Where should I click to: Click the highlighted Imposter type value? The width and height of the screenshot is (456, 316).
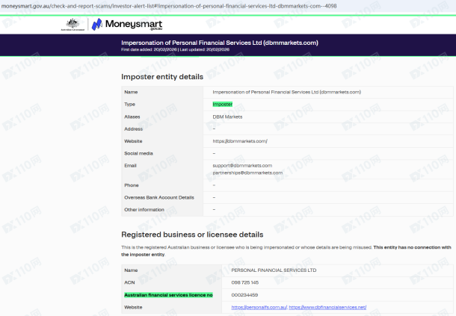pyautogui.click(x=223, y=105)
